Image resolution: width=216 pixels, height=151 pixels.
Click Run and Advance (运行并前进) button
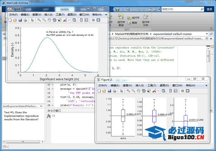pos(121,20)
